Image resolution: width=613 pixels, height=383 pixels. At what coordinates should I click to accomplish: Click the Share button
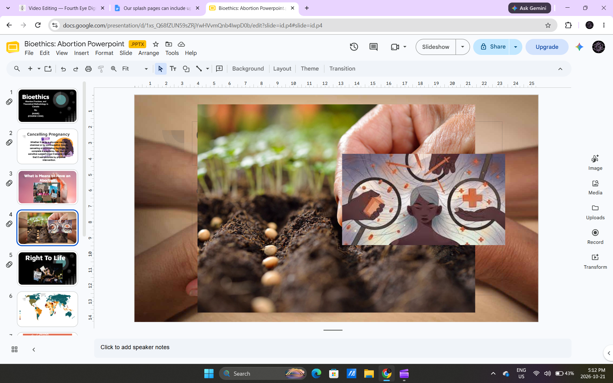[491, 47]
